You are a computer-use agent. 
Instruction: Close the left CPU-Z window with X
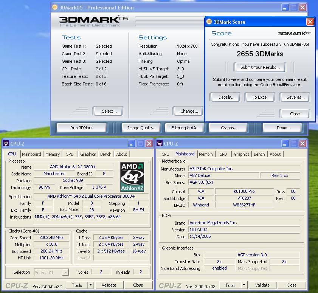click(149, 144)
